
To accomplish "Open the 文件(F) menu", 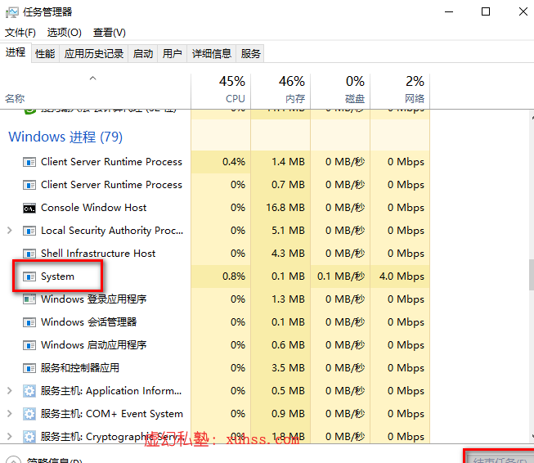I will pos(20,33).
